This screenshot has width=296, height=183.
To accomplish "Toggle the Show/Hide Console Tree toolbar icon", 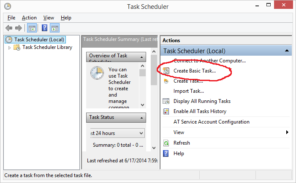I will tap(32, 28).
